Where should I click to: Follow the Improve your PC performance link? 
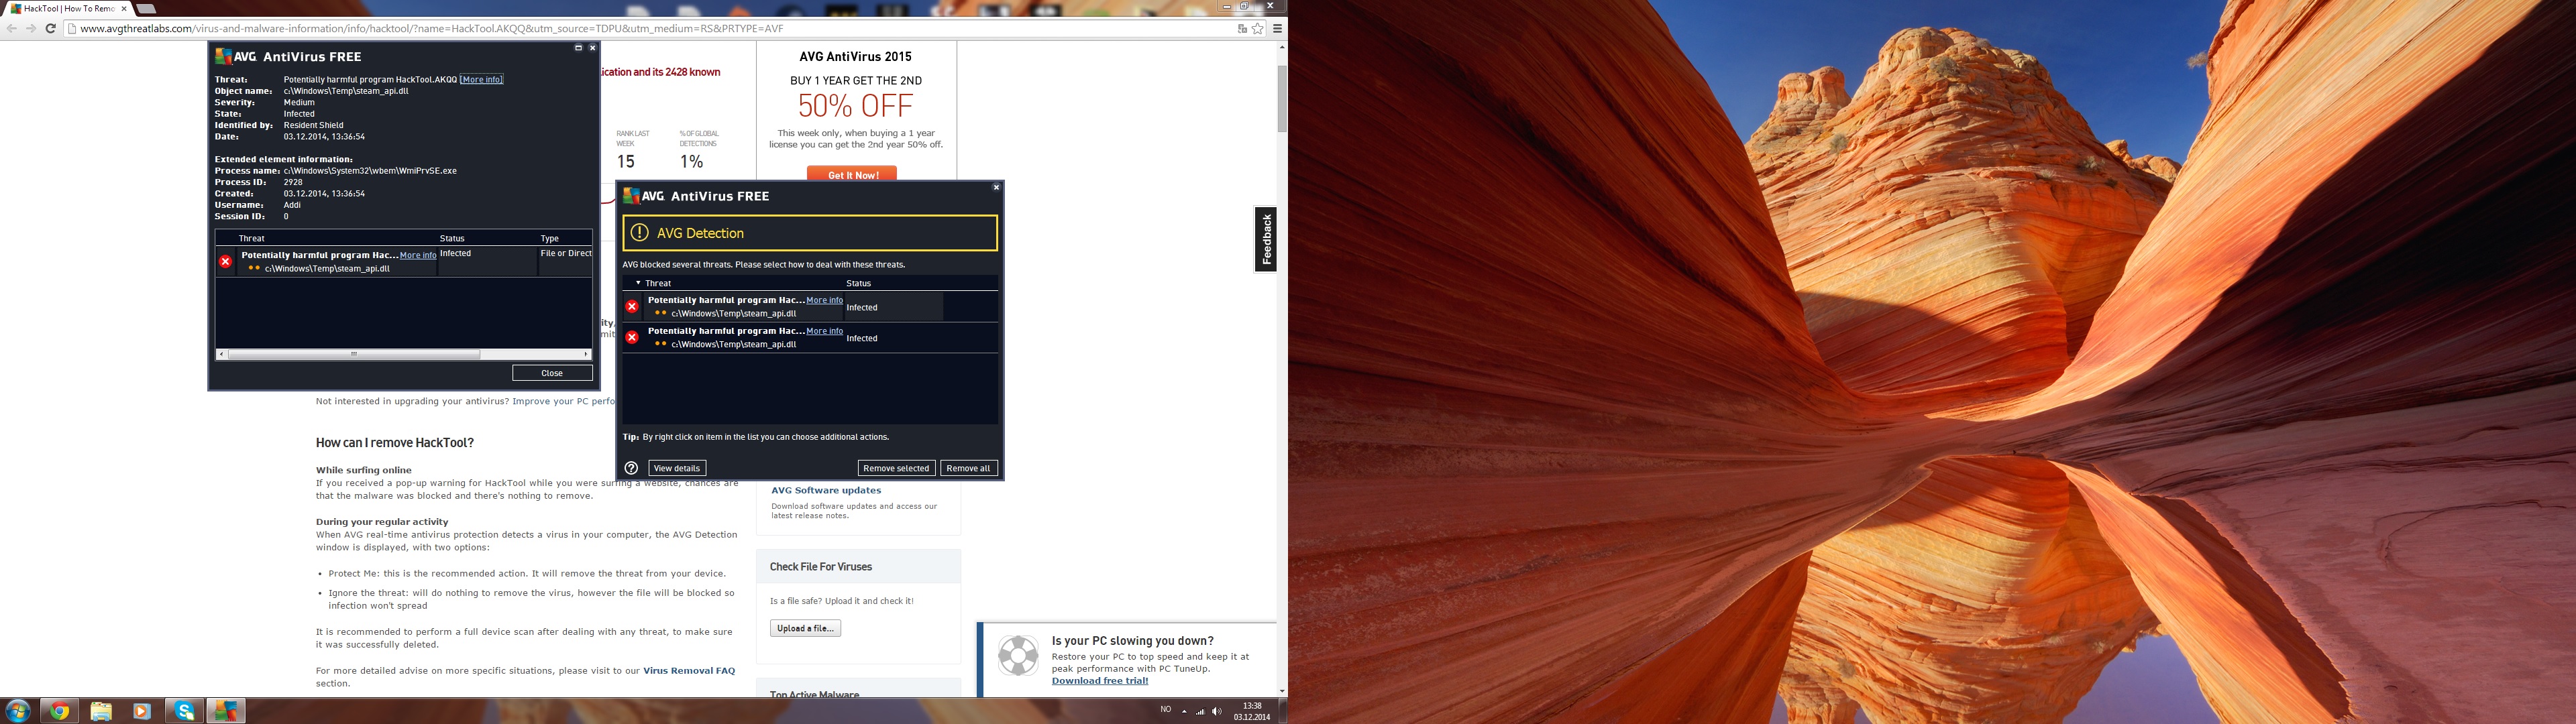[564, 401]
